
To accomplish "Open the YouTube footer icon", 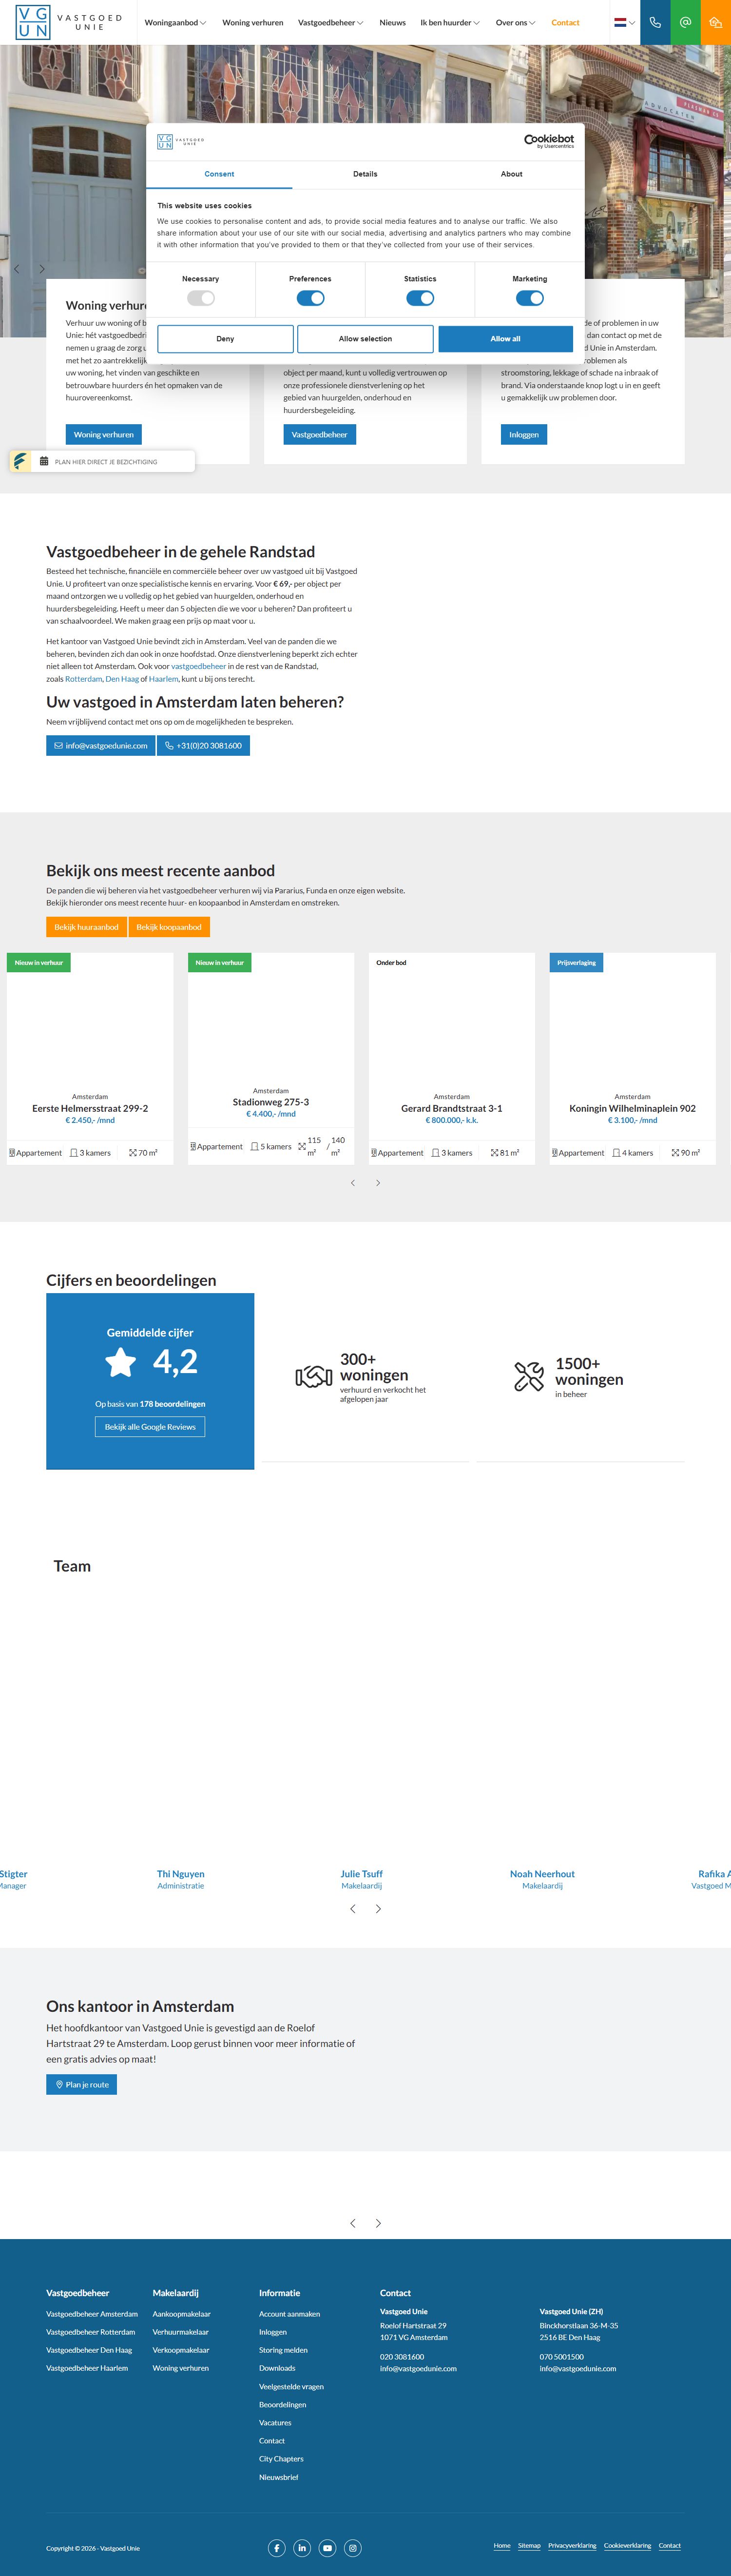I will click(327, 2547).
